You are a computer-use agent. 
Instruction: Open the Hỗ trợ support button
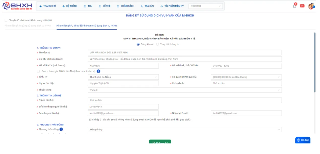303,140
